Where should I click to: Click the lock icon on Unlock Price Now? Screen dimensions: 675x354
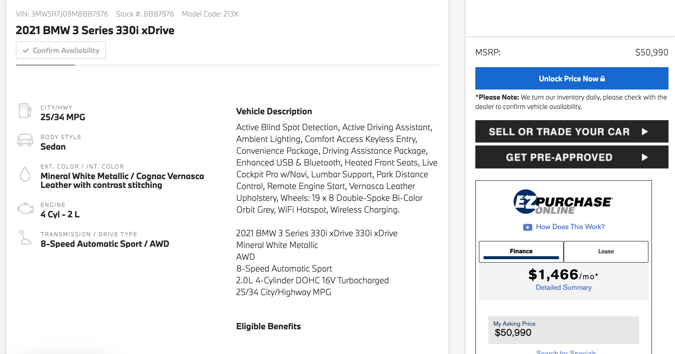tap(603, 78)
